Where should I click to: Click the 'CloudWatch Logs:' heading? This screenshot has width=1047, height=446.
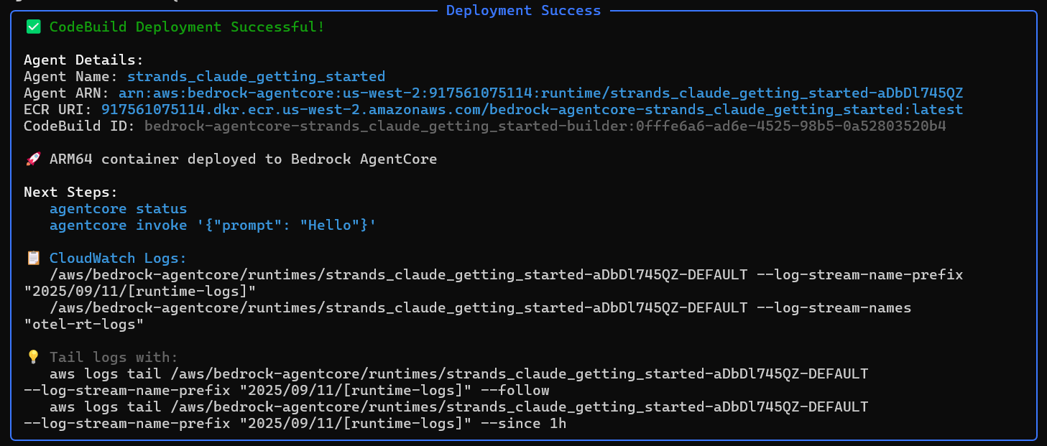pyautogui.click(x=119, y=259)
